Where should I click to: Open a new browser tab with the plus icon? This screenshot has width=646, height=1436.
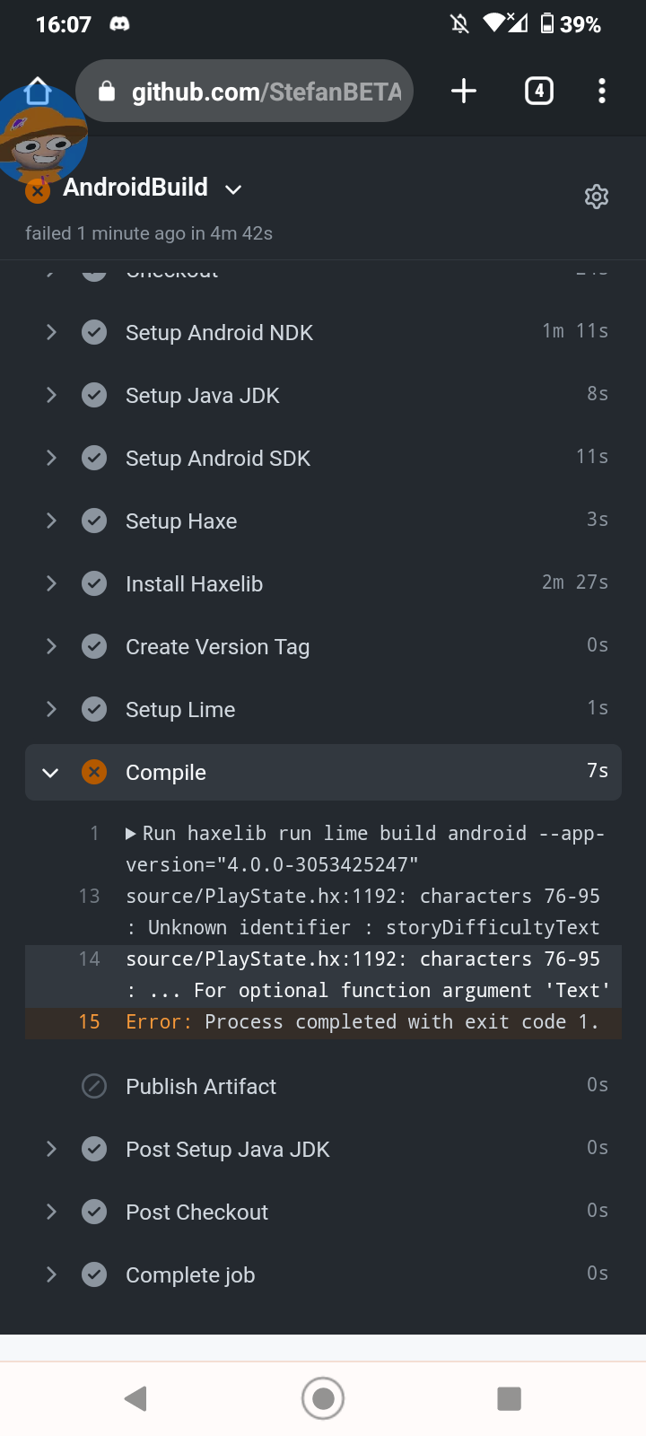click(463, 90)
